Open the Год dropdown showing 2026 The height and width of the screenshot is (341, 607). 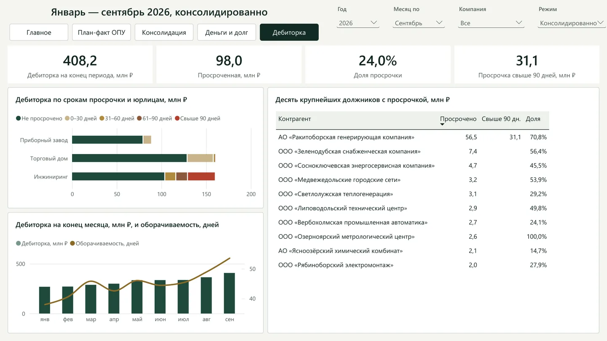(358, 23)
